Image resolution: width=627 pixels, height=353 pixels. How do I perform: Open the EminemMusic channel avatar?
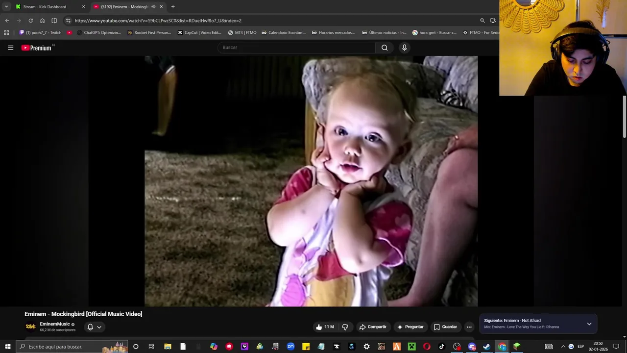[30, 327]
